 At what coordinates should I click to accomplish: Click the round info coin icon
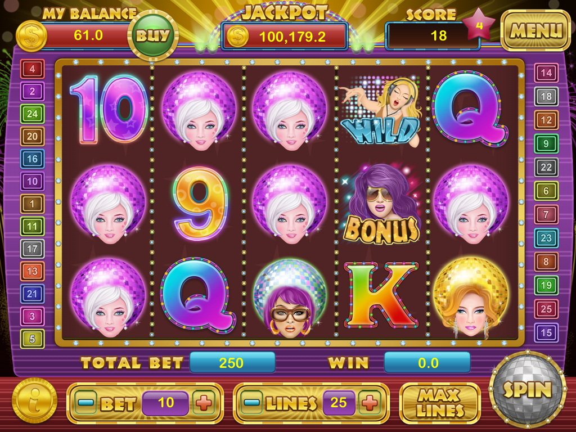34,400
